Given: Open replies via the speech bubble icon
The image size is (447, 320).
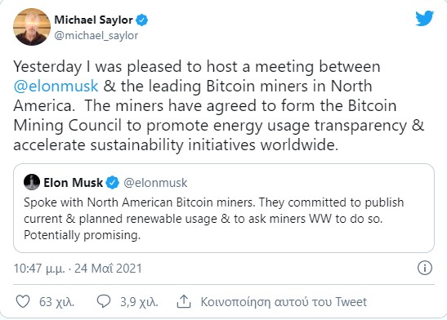Looking at the screenshot, I should (104, 301).
